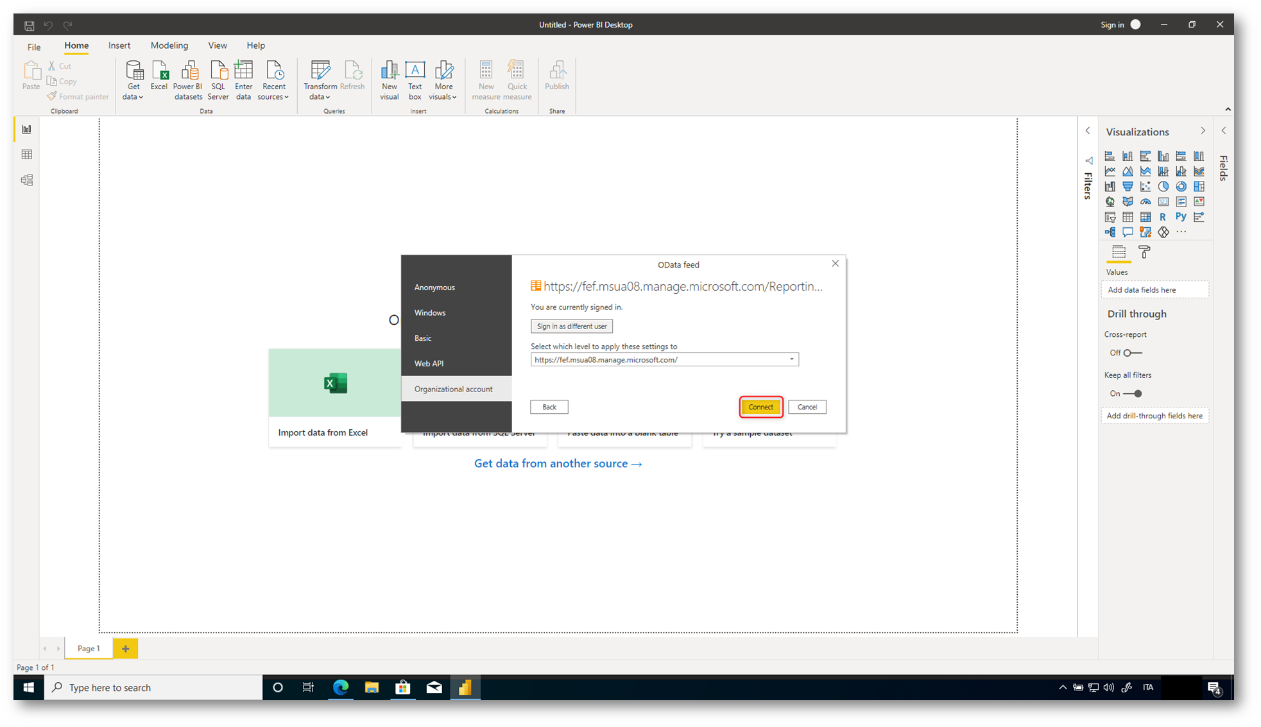Open File Explorer from taskbar
Image resolution: width=1261 pixels, height=727 pixels.
[x=372, y=687]
